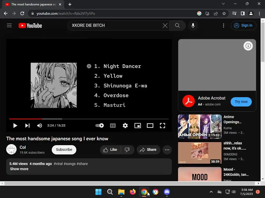This screenshot has width=265, height=198.
Task: Open Chrome profile icon
Action: 251,13
